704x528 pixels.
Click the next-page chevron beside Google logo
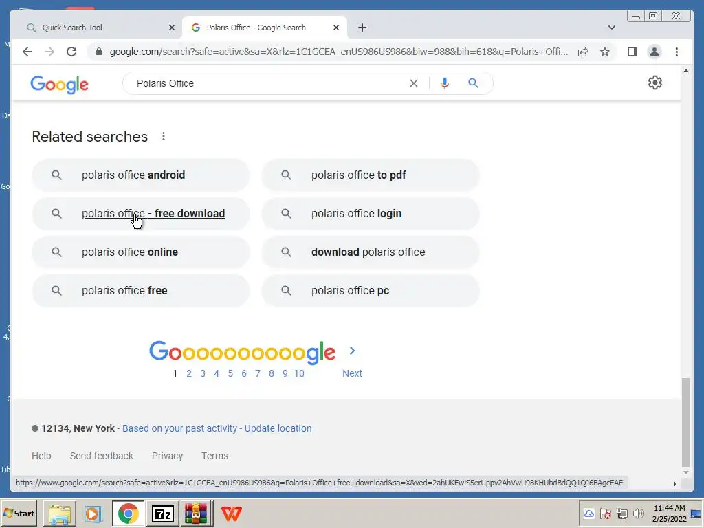(x=352, y=351)
